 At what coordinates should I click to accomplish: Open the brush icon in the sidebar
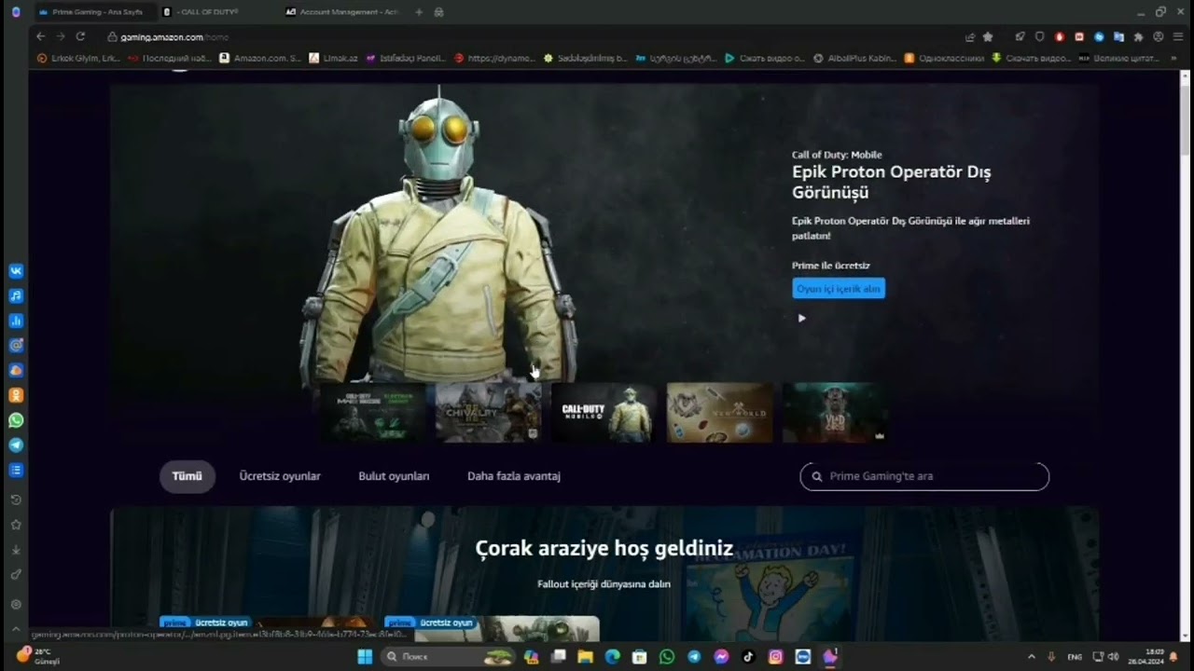click(16, 574)
